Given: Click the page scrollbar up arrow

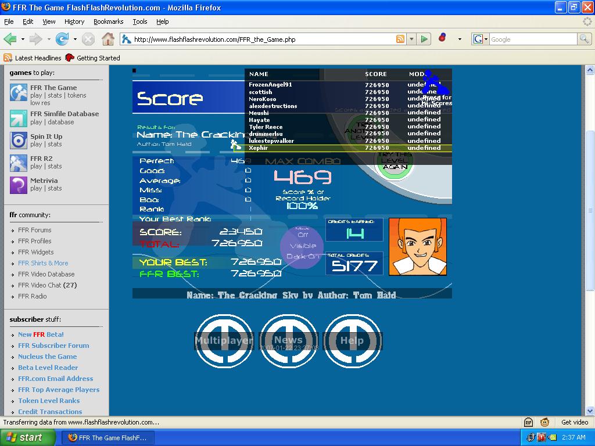Looking at the screenshot, I should pyautogui.click(x=590, y=70).
